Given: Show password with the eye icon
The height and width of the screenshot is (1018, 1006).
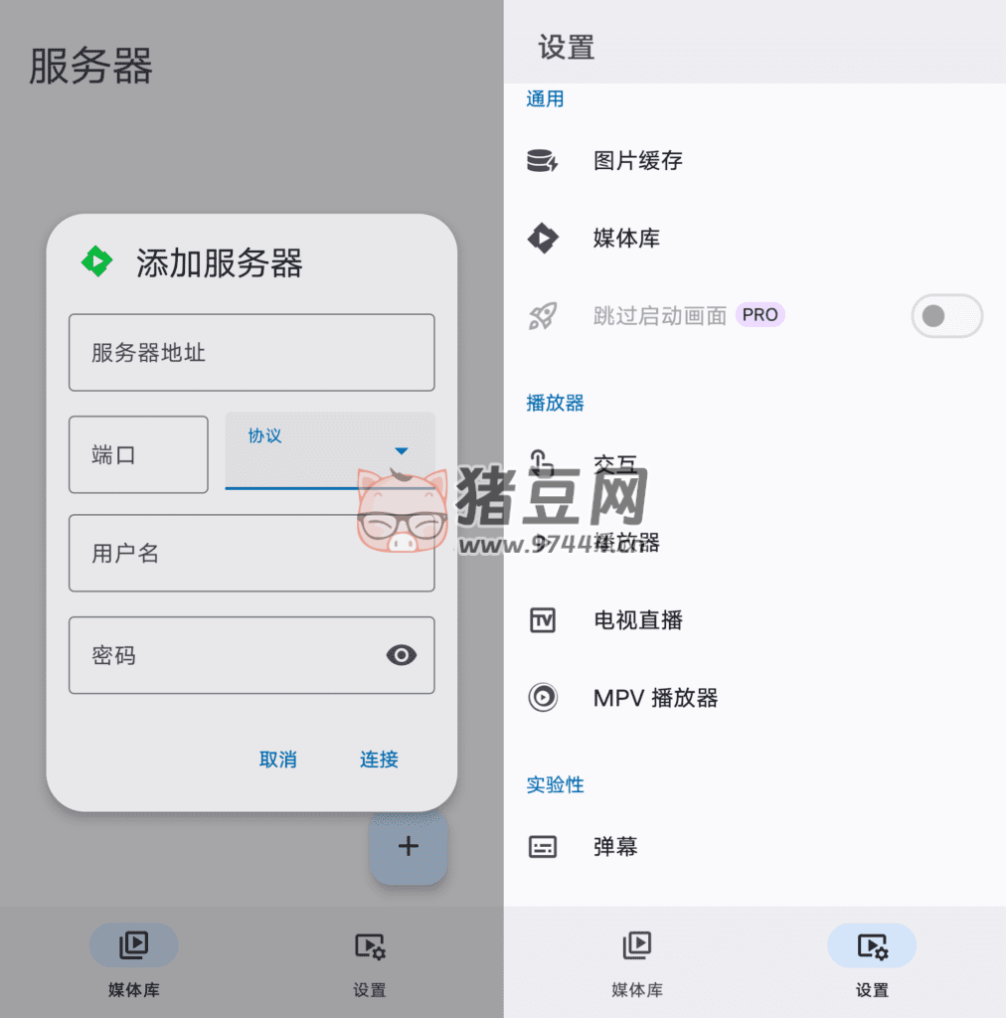Looking at the screenshot, I should coord(401,655).
